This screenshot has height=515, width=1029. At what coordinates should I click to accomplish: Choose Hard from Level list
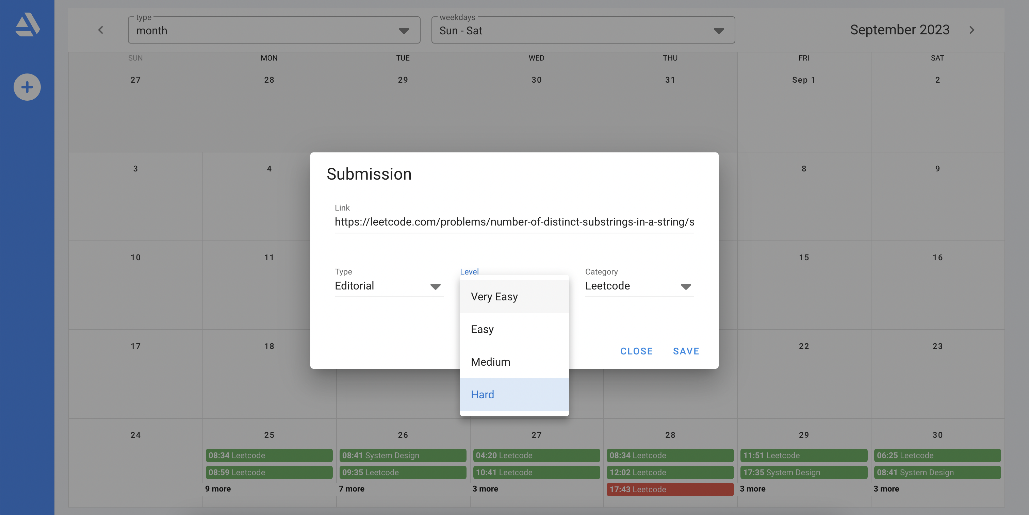[x=514, y=395]
